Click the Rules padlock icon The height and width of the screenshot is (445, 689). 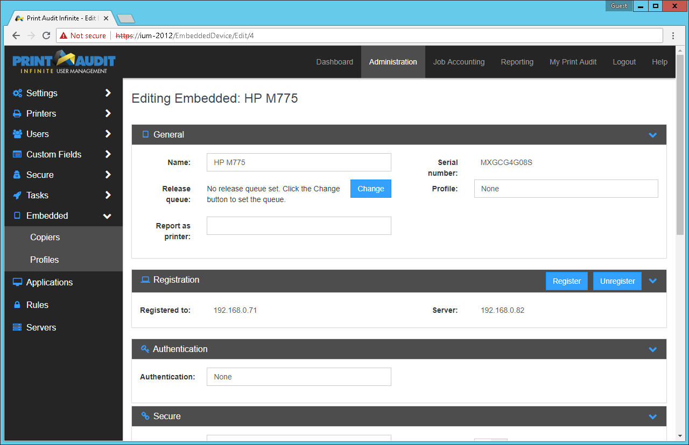tap(17, 305)
